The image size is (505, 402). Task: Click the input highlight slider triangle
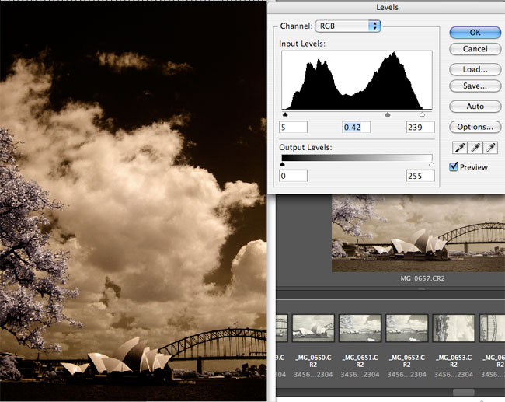[422, 114]
